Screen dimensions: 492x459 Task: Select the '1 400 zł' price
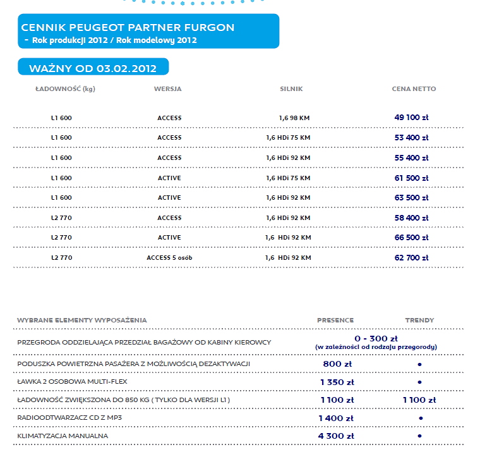click(336, 419)
